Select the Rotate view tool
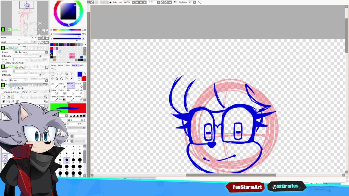Viewport: 349px width, 196px height. pyautogui.click(x=62, y=79)
